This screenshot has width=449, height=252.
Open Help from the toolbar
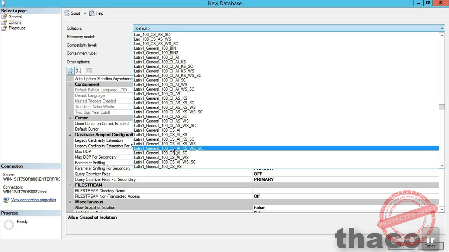tap(96, 13)
